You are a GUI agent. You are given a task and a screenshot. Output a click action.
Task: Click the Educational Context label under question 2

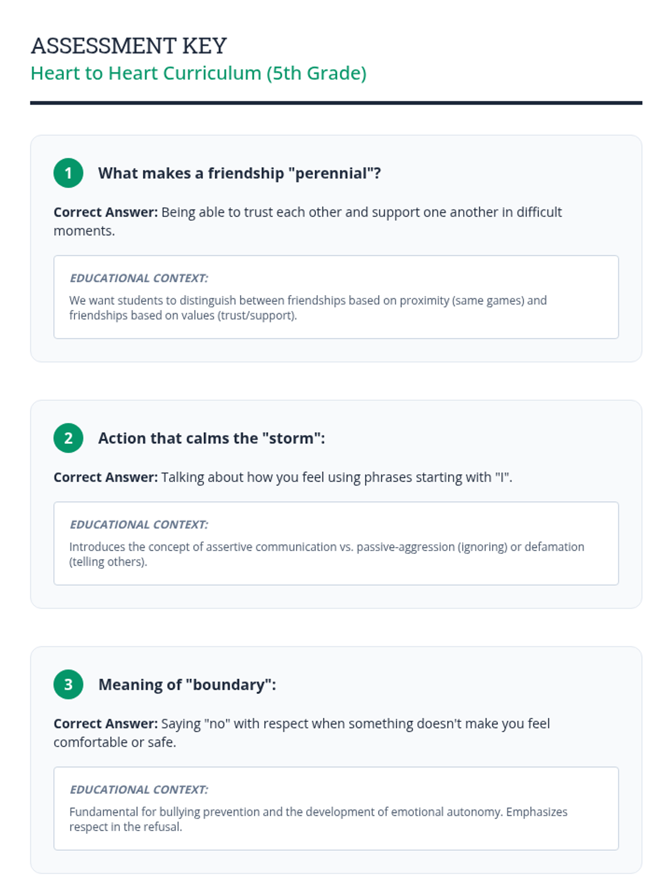[x=138, y=525]
